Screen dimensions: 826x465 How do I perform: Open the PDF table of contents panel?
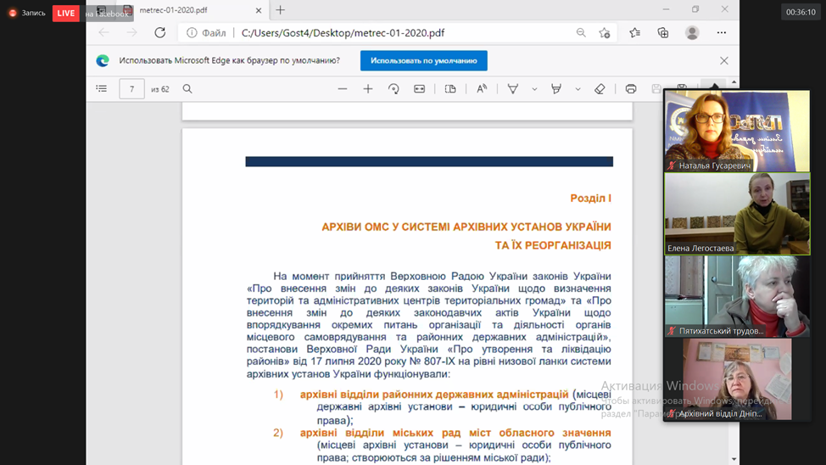(101, 88)
